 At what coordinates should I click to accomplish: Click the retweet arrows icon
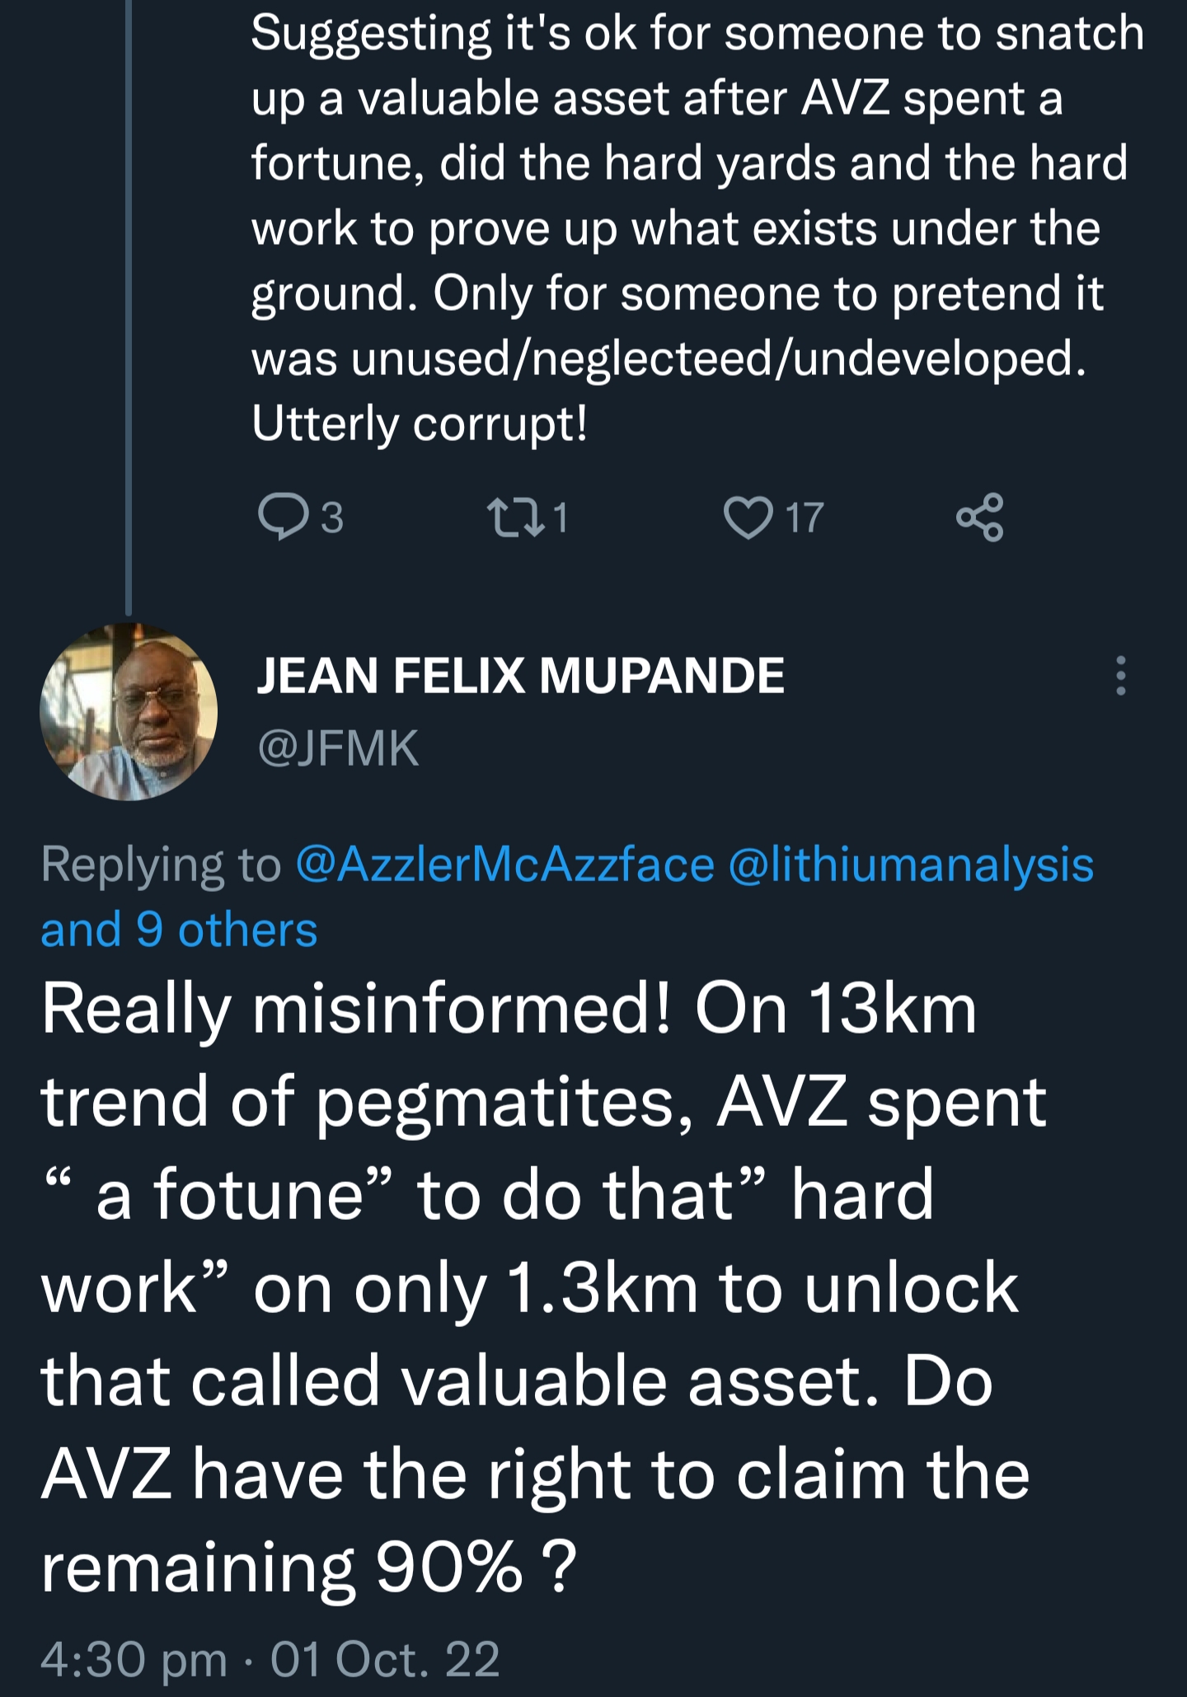point(515,517)
